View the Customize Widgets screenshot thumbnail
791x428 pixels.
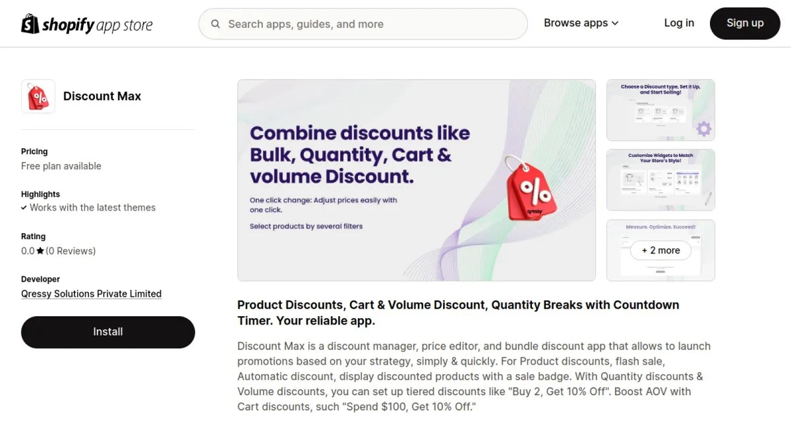click(660, 179)
